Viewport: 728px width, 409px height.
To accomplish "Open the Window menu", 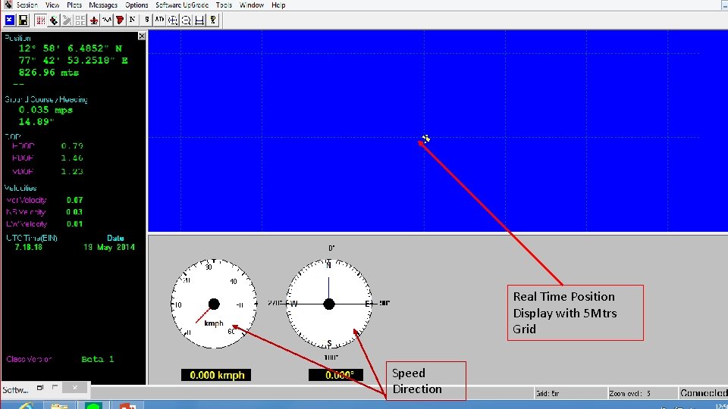I will pyautogui.click(x=252, y=5).
